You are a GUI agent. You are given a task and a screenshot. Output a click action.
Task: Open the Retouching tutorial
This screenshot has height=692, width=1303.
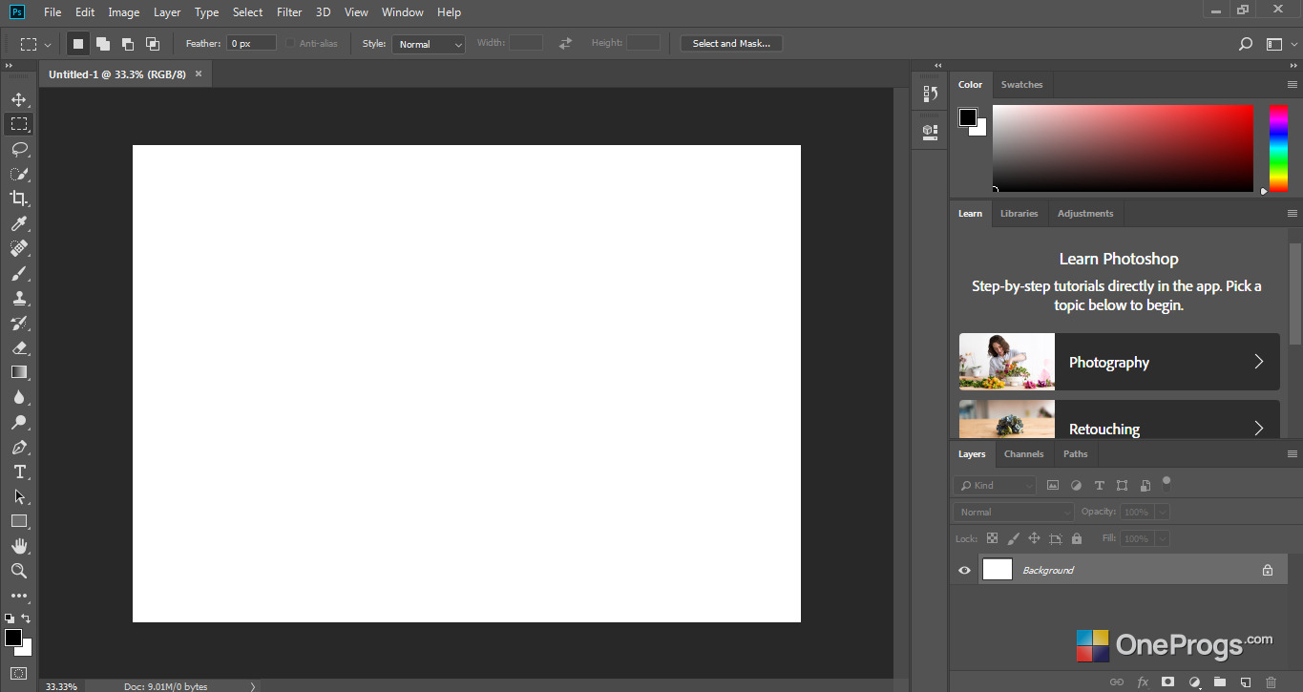1119,420
